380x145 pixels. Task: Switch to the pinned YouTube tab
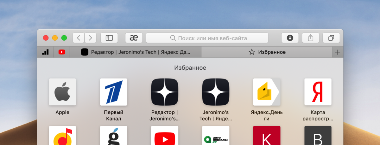[62, 52]
